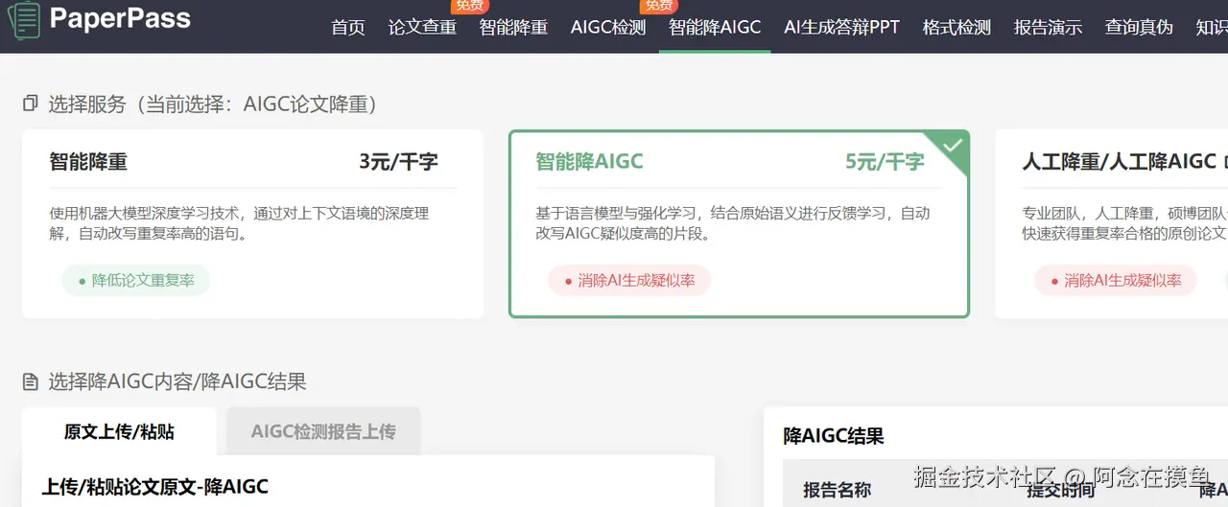The height and width of the screenshot is (507, 1228).
Task: Open the 格式检测 menu item
Action: coord(956,27)
